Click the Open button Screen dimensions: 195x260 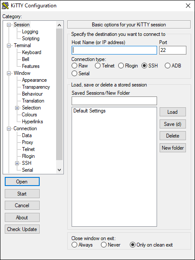pyautogui.click(x=22, y=182)
